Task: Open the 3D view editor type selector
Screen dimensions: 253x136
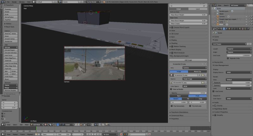Action: click(x=3, y=125)
